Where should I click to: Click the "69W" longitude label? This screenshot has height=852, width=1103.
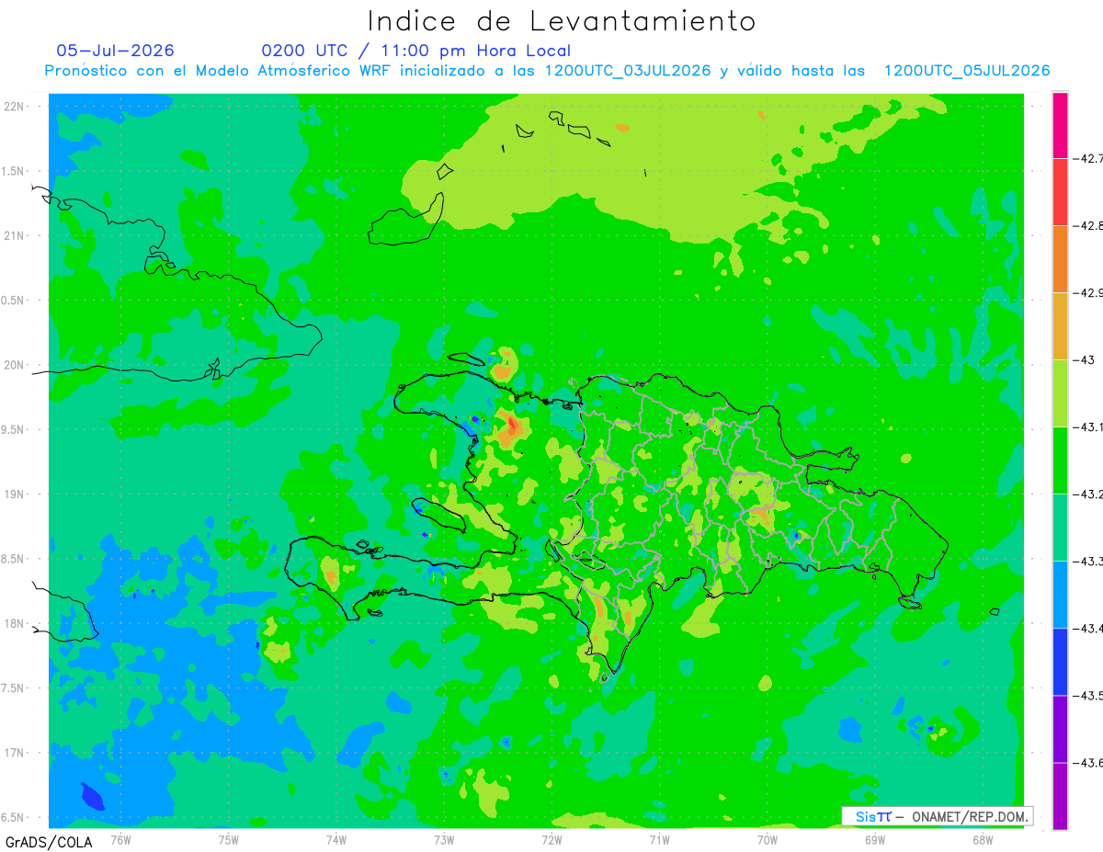(875, 839)
